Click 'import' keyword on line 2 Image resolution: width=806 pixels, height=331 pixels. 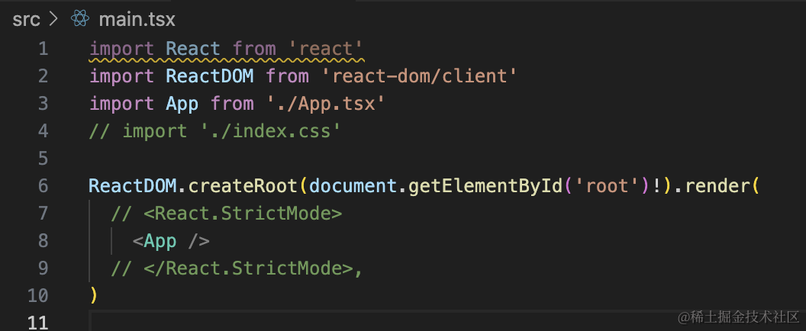pyautogui.click(x=122, y=76)
